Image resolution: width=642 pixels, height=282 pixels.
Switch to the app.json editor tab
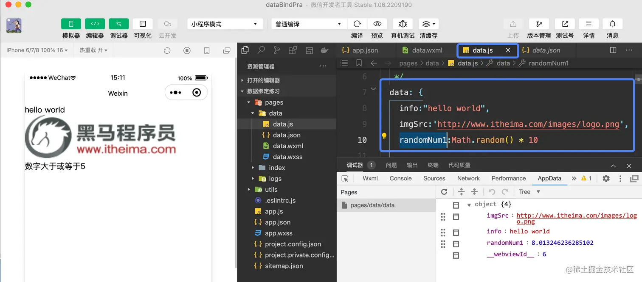366,50
